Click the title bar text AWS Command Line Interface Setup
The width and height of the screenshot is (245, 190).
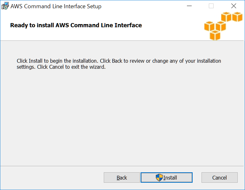coord(56,6)
